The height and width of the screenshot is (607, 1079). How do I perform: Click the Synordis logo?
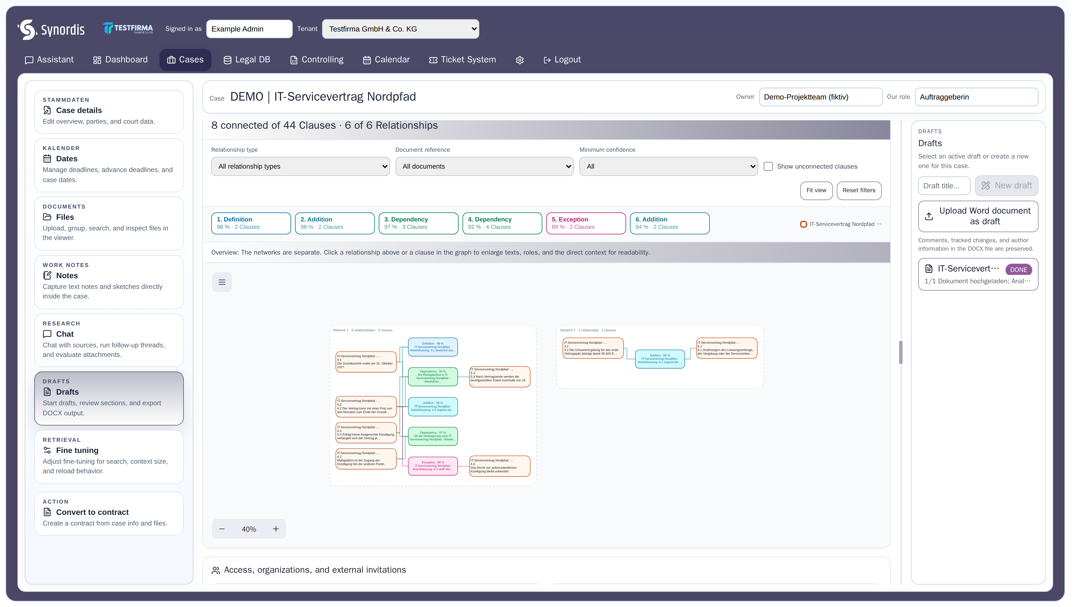[x=51, y=29]
